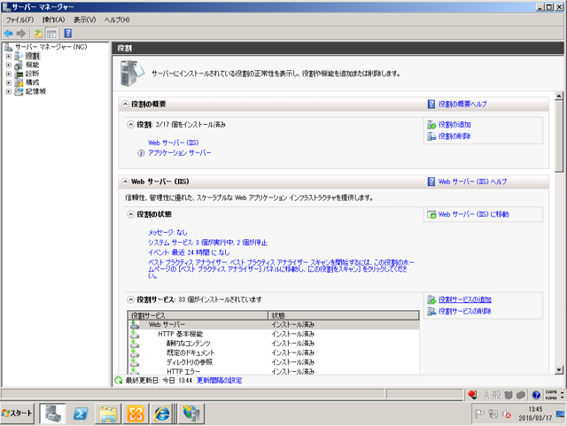Select the 機能 tree item
Image resolution: width=567 pixels, height=426 pixels.
[32, 65]
